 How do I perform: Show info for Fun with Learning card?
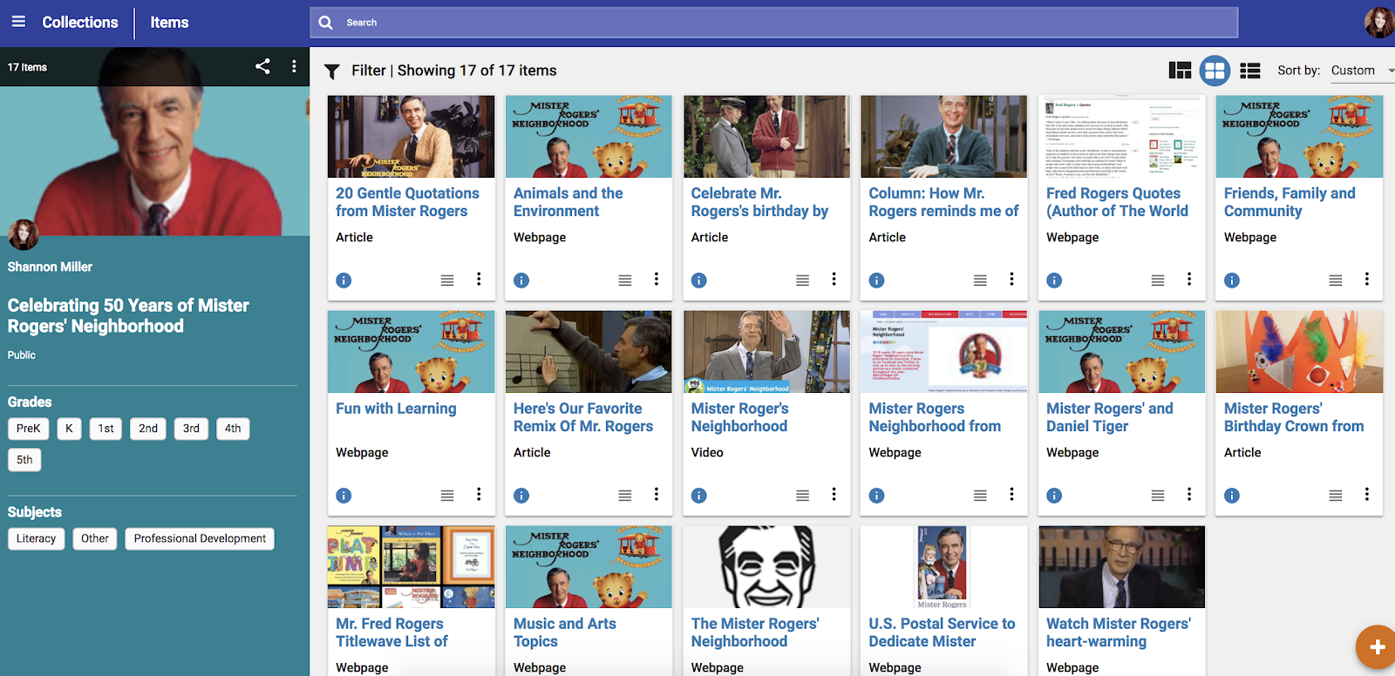344,496
